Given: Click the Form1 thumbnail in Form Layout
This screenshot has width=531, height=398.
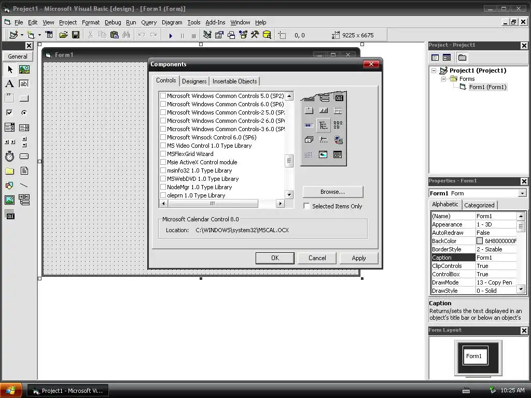Looking at the screenshot, I should point(476,356).
